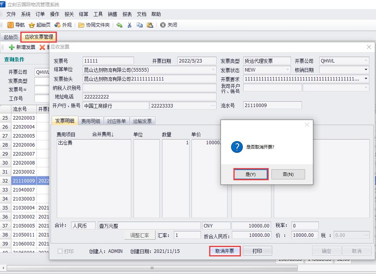This screenshot has height=274, width=376.
Task: Open the 结算单位 dropdown arrow
Action: tap(213, 70)
